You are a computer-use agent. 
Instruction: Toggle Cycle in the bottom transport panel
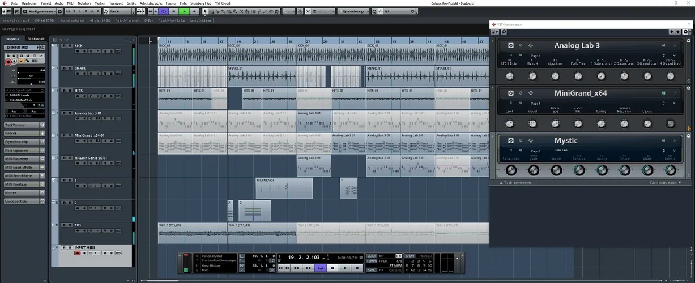click(x=321, y=268)
